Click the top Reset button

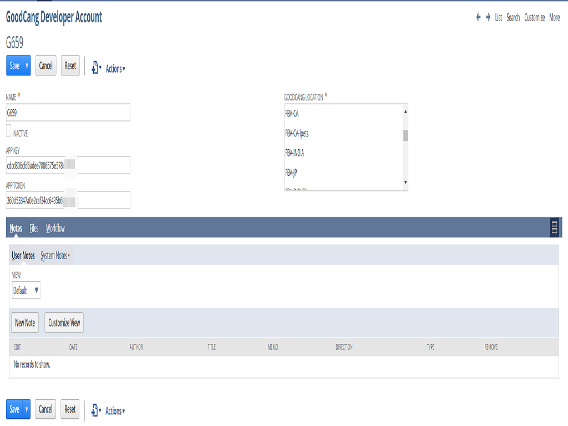[70, 65]
